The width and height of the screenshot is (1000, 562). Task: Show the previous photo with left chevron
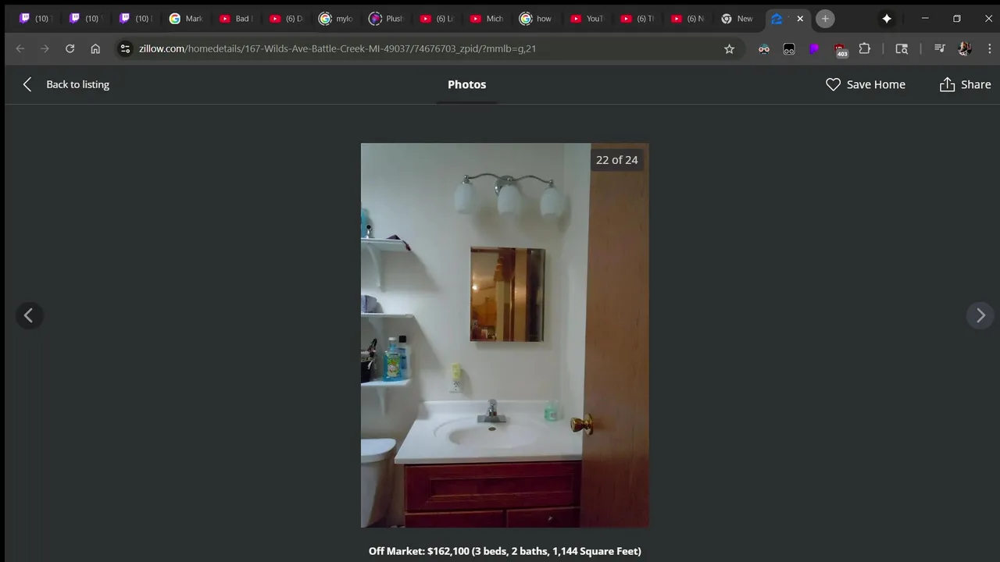pos(29,315)
